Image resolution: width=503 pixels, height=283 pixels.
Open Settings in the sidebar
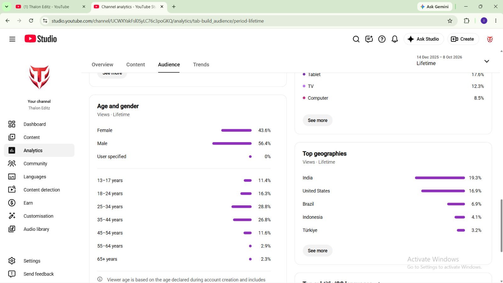[39, 261]
